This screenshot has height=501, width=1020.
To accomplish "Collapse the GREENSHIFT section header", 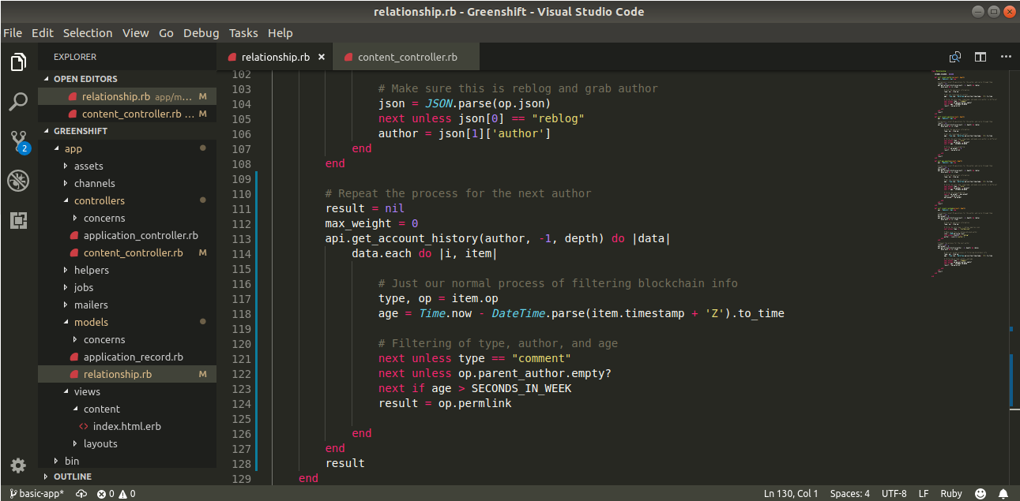I will click(127, 131).
